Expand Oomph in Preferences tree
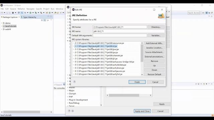This screenshot has width=214, height=120. click(68, 94)
